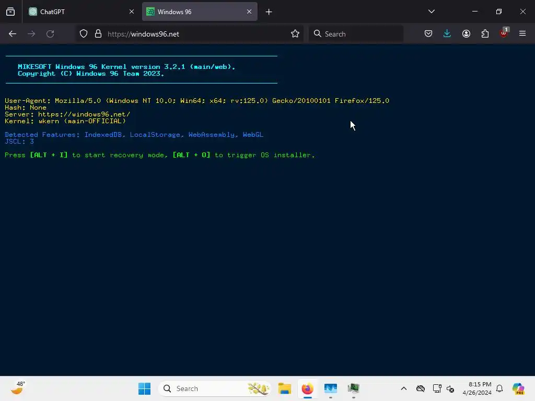
Task: Open the Firefox application menu
Action: (522, 34)
